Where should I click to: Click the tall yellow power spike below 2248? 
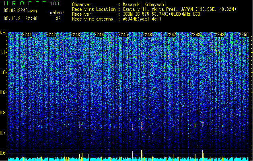tap(203, 155)
